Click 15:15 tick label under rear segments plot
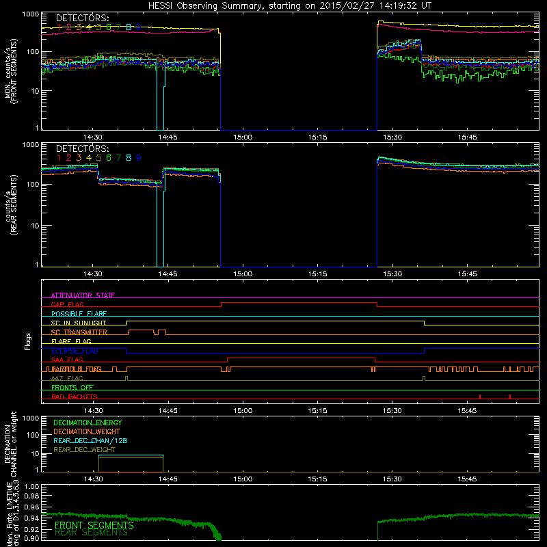The width and height of the screenshot is (547, 547). click(x=318, y=274)
